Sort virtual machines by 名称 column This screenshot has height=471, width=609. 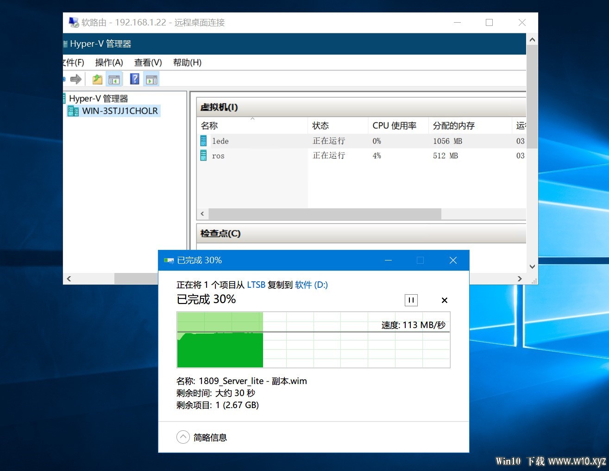(x=252, y=125)
